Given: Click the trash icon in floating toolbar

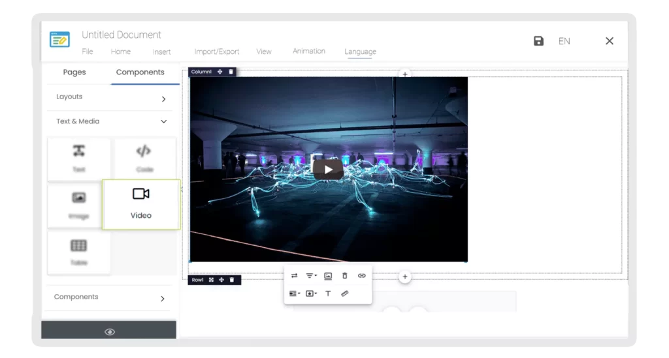Looking at the screenshot, I should [345, 276].
